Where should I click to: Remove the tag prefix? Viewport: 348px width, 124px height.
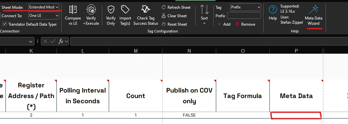click(245, 24)
